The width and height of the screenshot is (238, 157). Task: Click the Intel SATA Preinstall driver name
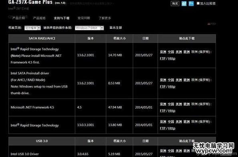[x=30, y=73]
